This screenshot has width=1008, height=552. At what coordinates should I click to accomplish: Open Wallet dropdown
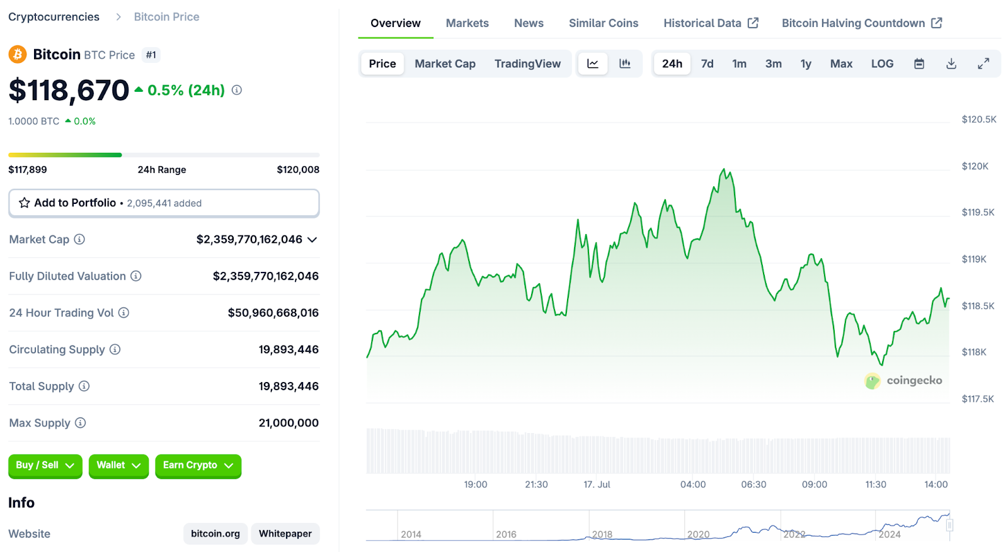pos(118,466)
